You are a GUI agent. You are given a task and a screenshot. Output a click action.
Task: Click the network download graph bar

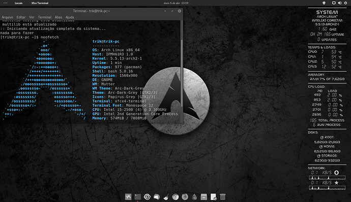coord(327,178)
